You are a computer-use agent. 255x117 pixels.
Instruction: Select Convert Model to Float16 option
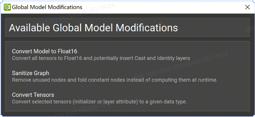(45, 51)
